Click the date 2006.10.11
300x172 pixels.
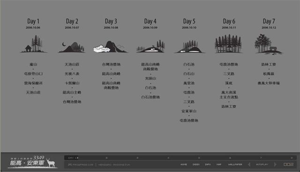[229, 28]
